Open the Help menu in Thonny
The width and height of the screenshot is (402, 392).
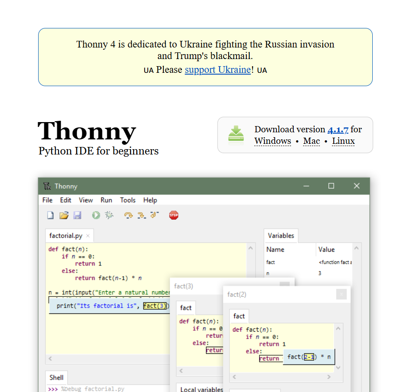150,200
